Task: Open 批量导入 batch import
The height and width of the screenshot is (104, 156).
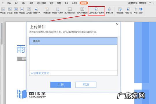Action: pyautogui.click(x=37, y=11)
